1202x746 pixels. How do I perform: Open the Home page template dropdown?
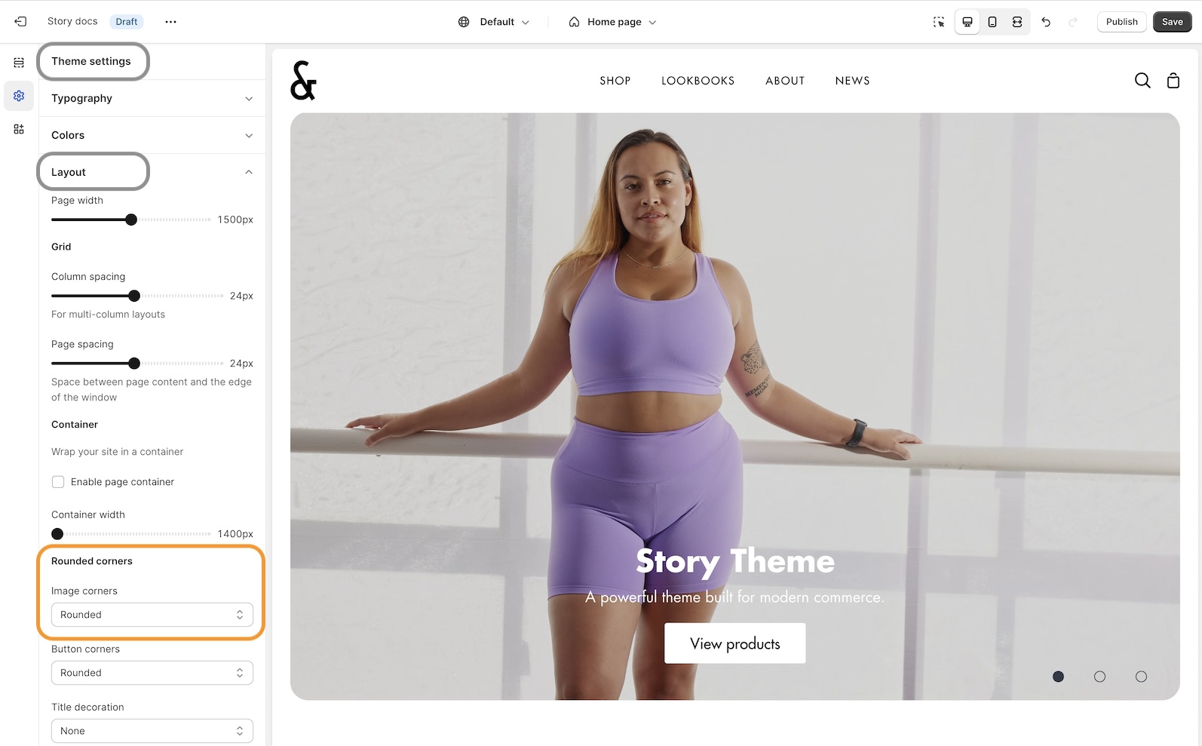(612, 22)
